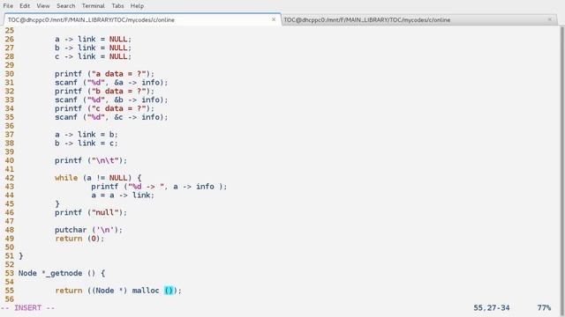Click the line 'c -> link = NULL;'
565x317 pixels.
(x=94, y=56)
